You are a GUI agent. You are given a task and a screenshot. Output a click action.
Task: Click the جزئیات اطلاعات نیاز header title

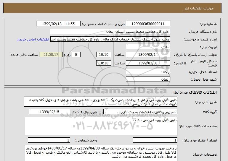click(x=199, y=8)
